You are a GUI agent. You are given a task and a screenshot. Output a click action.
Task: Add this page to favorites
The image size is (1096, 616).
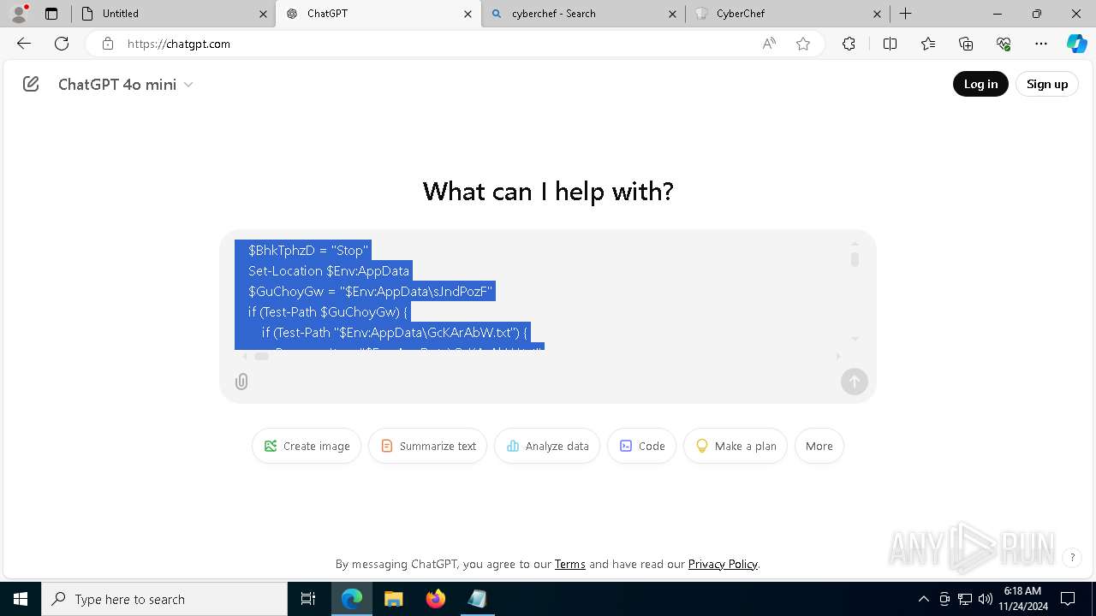point(803,44)
